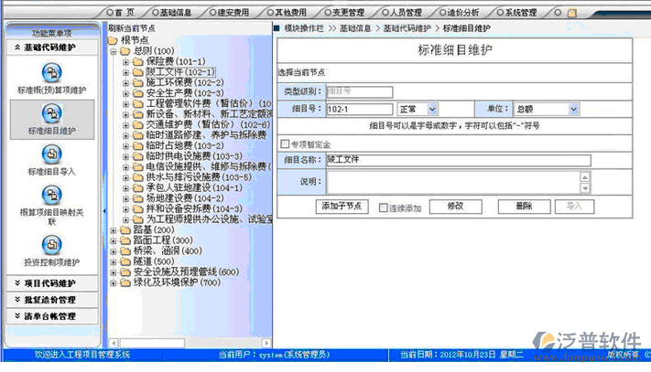Image resolution: width=651 pixels, height=372 pixels.
Task: Click tree scrollbar right arrow
Action: pos(267,343)
